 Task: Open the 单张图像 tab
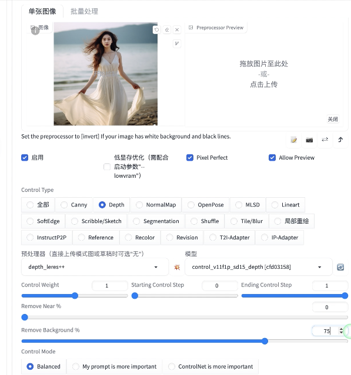pyautogui.click(x=42, y=11)
